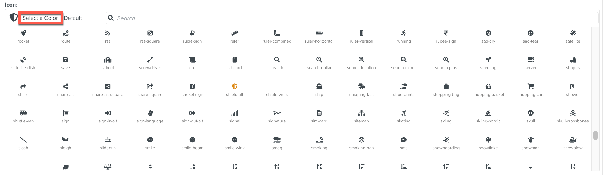
Task: Select the snowflake icon
Action: click(x=488, y=140)
